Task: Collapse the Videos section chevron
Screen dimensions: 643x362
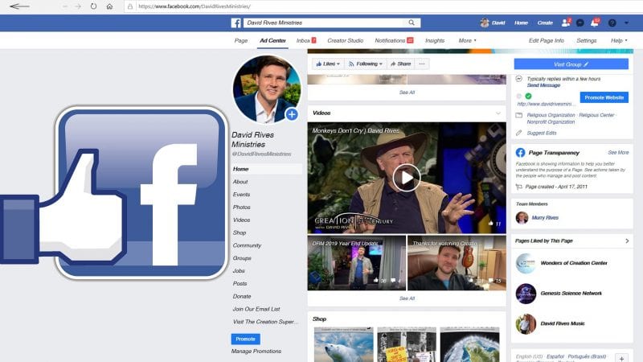Action: [x=498, y=113]
